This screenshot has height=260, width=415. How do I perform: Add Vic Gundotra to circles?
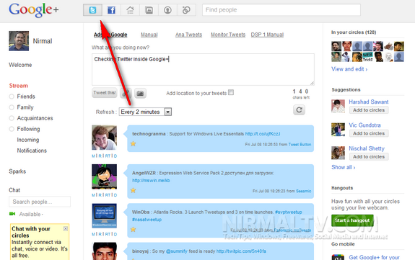[x=369, y=133]
